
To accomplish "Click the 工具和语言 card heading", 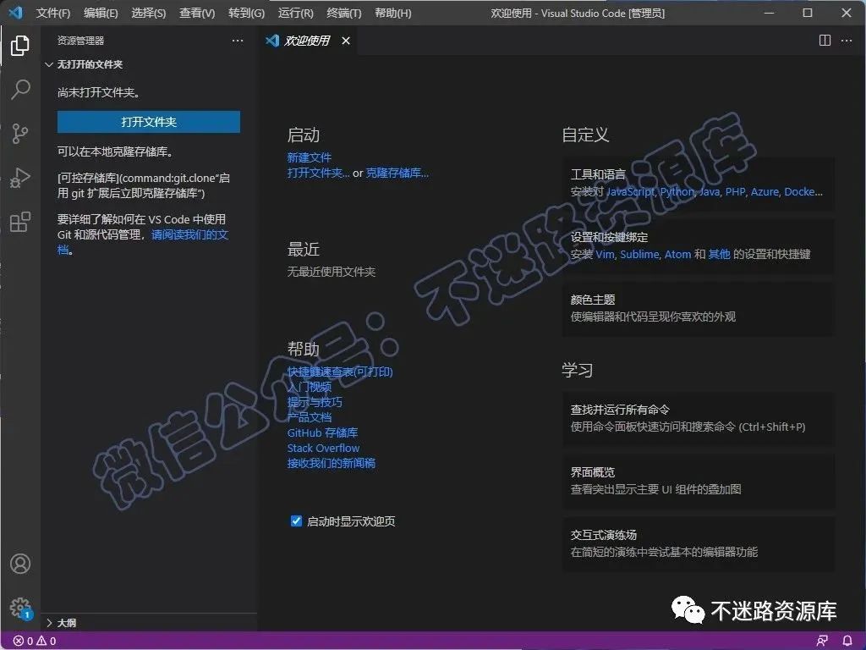I will 598,174.
